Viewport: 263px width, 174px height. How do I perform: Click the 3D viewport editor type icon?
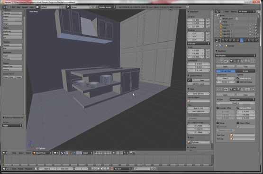click(5, 153)
